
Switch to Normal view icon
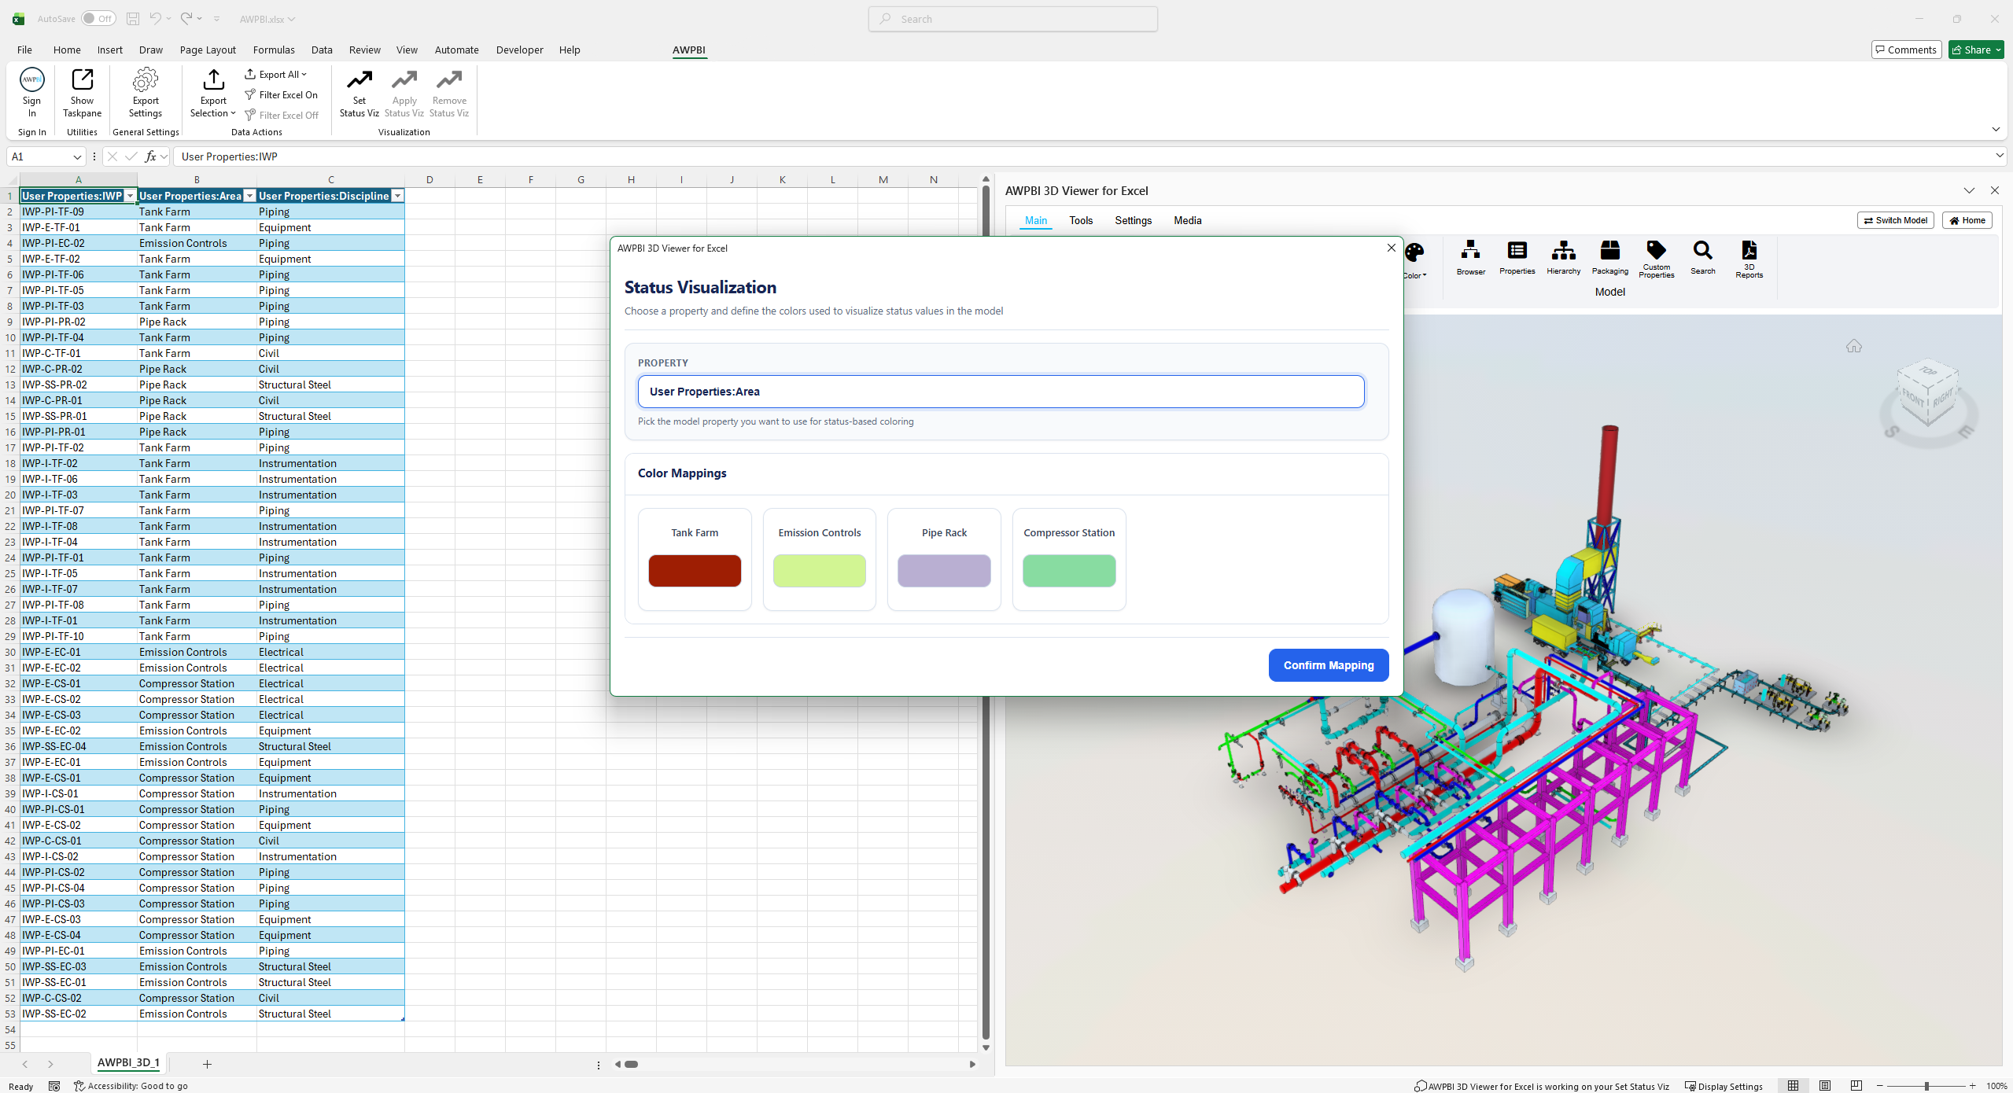tap(1793, 1086)
